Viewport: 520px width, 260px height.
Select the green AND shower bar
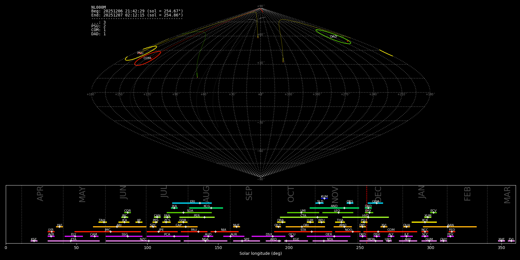324,208
